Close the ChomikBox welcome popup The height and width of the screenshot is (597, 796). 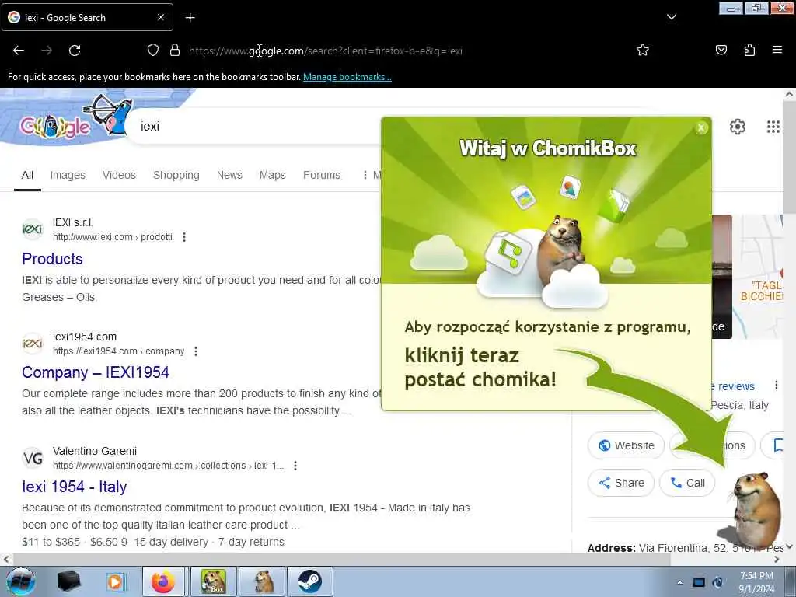[701, 128]
